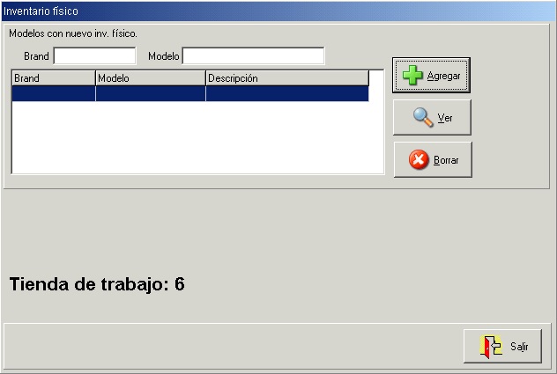Focus the Modelo text field
557x374 pixels.
(x=253, y=56)
